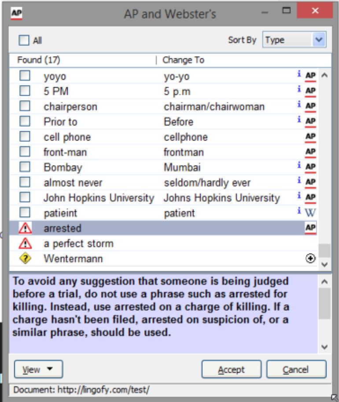Click the Change To column header
This screenshot has width=339, height=402.
pos(184,60)
